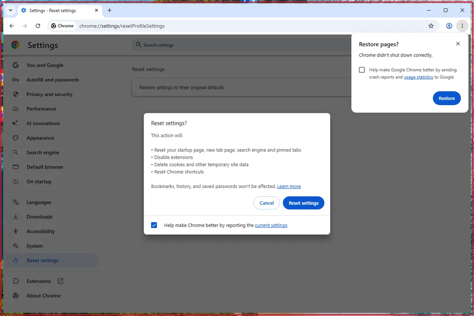Click the Reset settings clock icon
This screenshot has width=474, height=316.
[x=15, y=260]
